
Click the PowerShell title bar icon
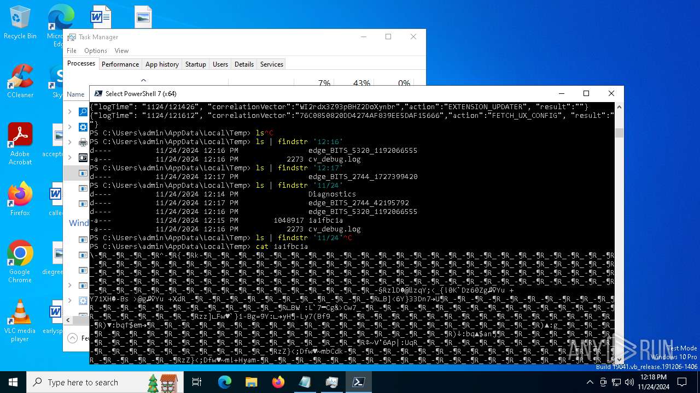[x=98, y=93]
